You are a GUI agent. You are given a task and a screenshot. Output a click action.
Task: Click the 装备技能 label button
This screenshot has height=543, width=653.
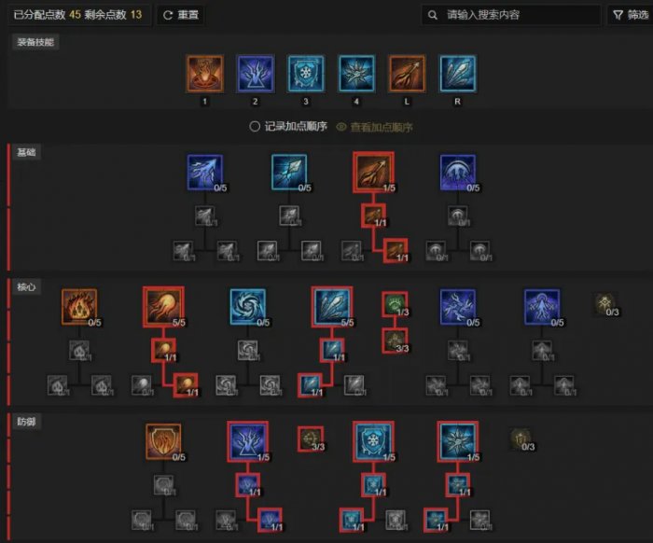point(35,42)
